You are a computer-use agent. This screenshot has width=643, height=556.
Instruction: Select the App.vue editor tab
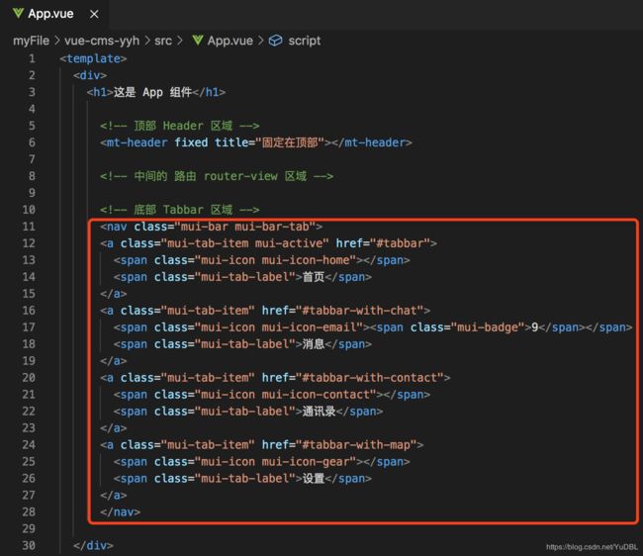pyautogui.click(x=54, y=14)
